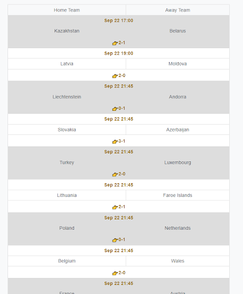Image resolution: width=243 pixels, height=294 pixels.
Task: Select the Home Team column header
Action: [67, 10]
